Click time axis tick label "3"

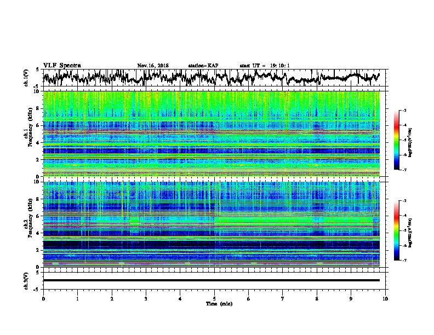point(146,299)
